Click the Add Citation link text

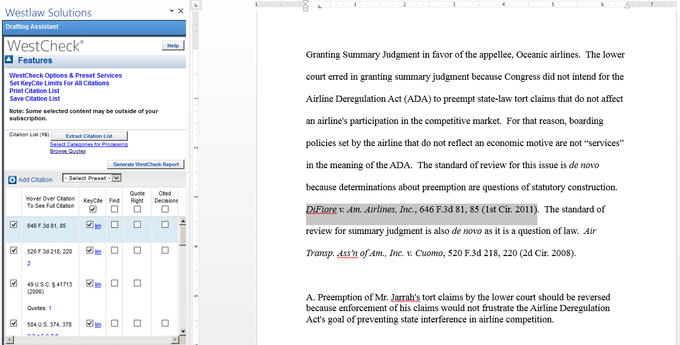pos(36,179)
